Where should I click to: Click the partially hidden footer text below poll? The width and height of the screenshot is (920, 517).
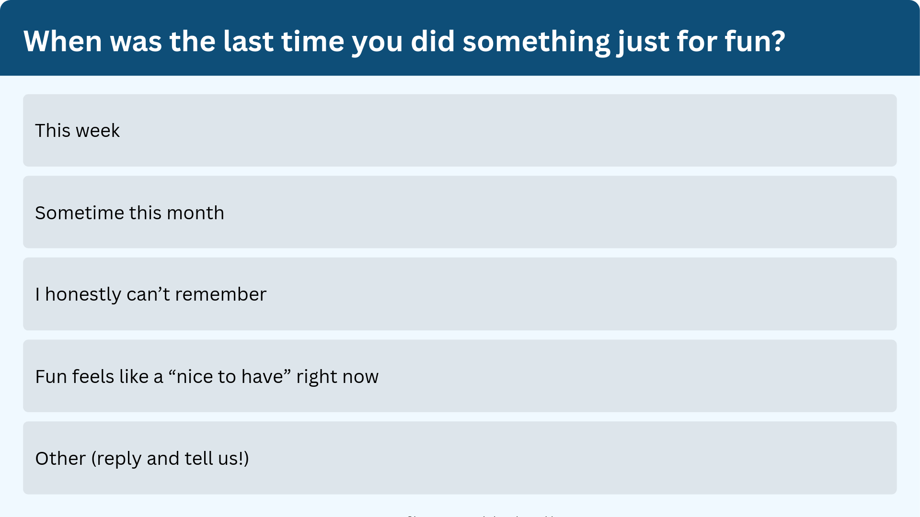coord(481,516)
